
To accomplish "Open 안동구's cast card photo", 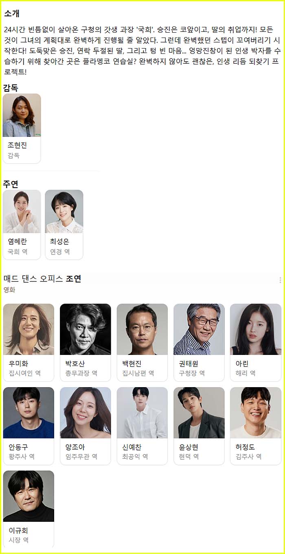I will (28, 413).
